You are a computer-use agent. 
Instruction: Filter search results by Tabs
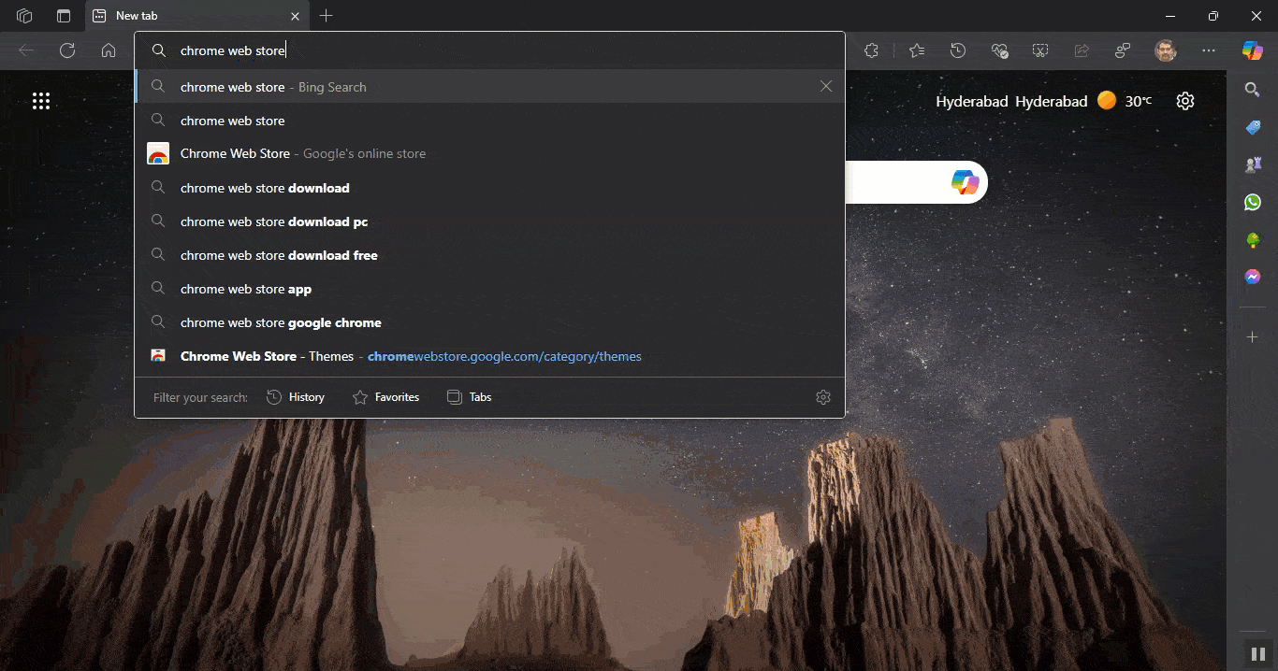click(469, 396)
